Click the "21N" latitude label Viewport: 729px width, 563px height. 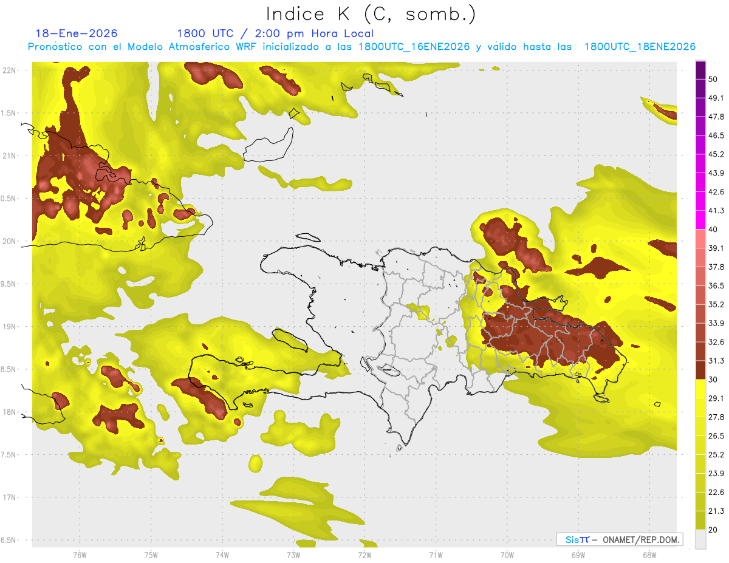pyautogui.click(x=10, y=155)
